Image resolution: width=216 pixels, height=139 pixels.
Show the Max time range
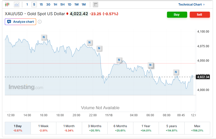197,128
